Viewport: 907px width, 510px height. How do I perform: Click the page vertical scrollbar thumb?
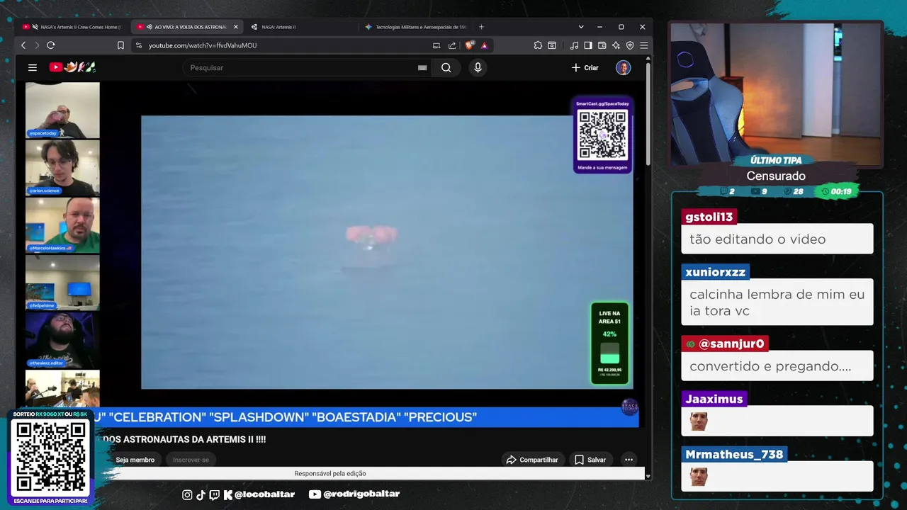tap(648, 113)
